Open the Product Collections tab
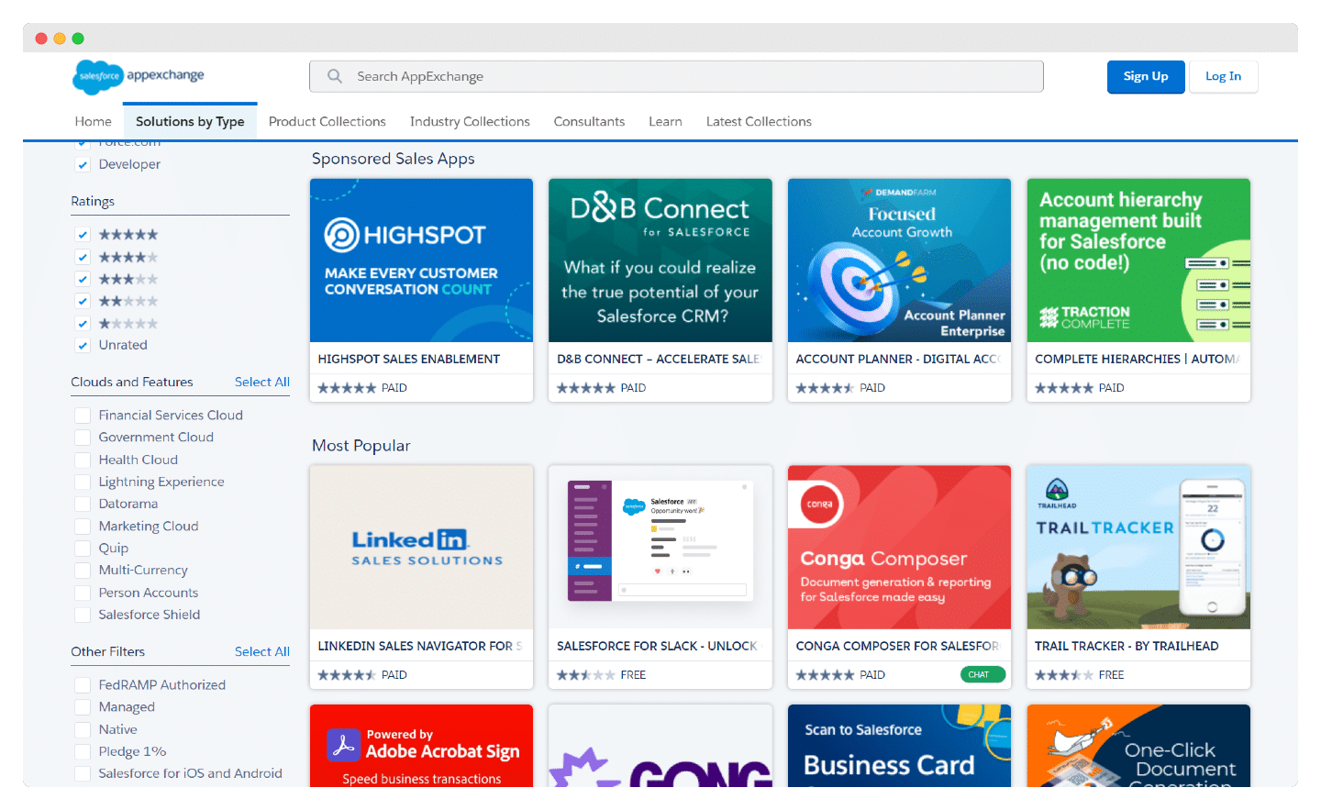Viewport: 1321px width, 810px height. pyautogui.click(x=327, y=121)
